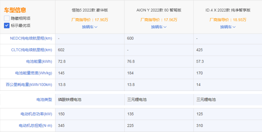
Task: Click battery energy value 76.8
Action: (x=131, y=61)
